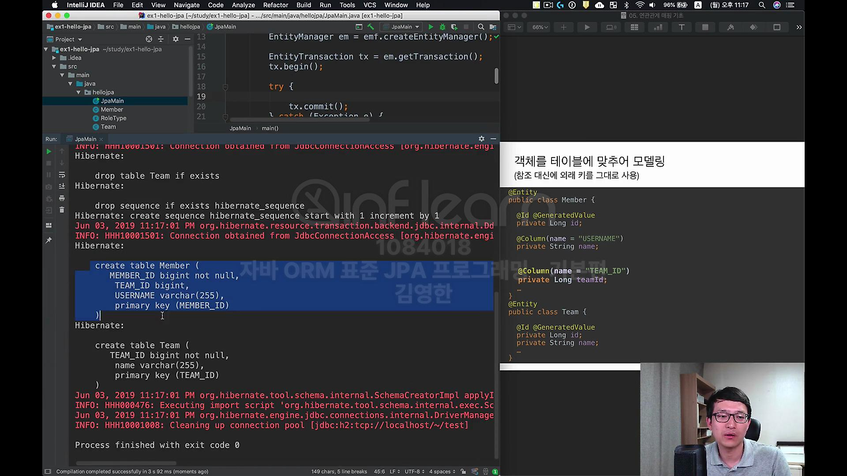Open the Build menu
Viewport: 847px width, 476px height.
[304, 5]
